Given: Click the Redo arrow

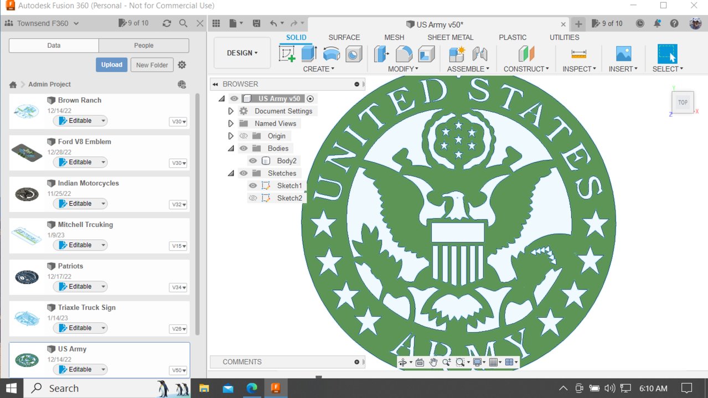Looking at the screenshot, I should point(294,23).
